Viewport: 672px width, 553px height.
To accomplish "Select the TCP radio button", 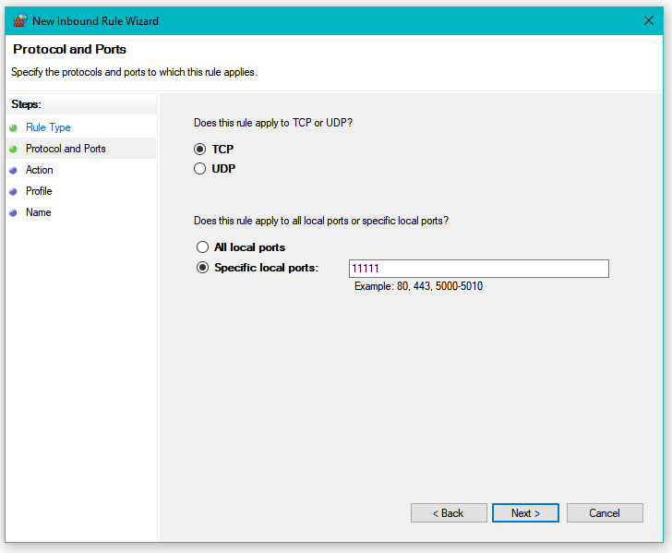I will (199, 150).
